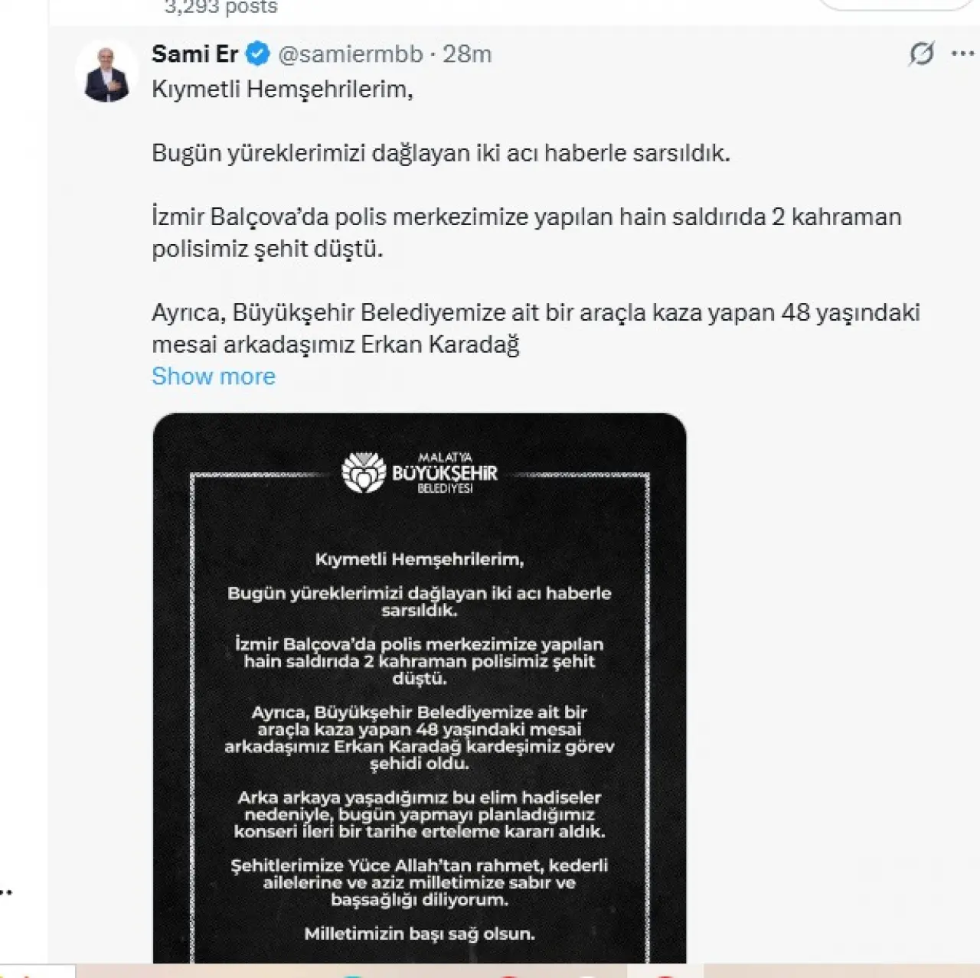
Task: Click the greeting line 'Kıymetli Hemşehrilerim,' in post
Action: click(283, 89)
